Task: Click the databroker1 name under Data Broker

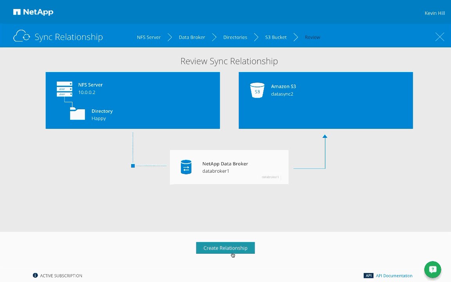Action: (216, 171)
